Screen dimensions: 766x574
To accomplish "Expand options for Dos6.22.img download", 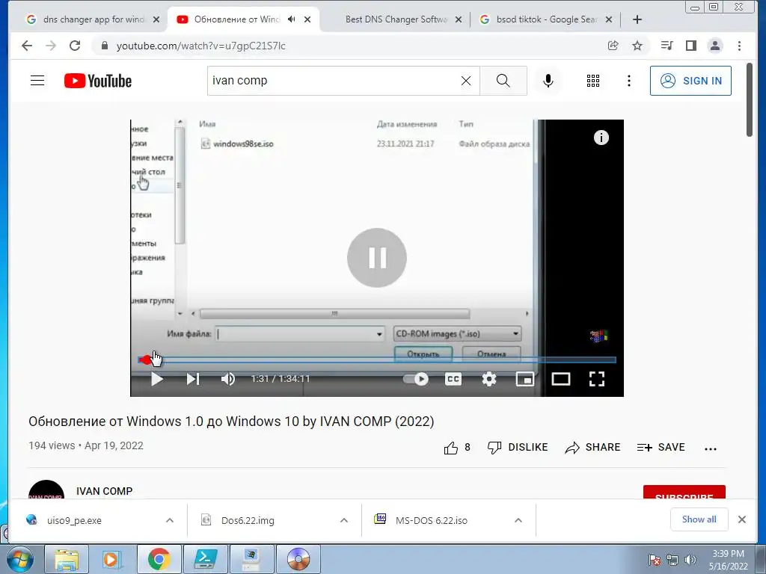I will [344, 520].
